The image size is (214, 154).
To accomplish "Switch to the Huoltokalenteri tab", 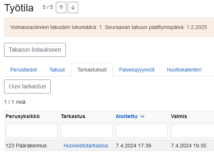I will tap(184, 70).
